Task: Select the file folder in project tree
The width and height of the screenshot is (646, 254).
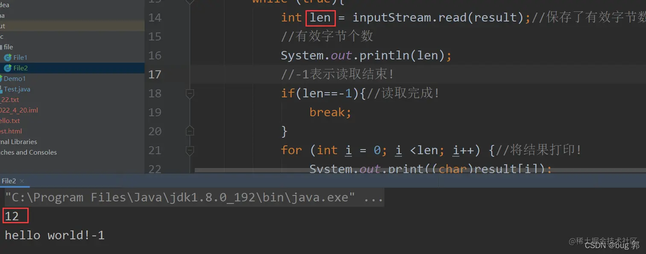Action: pos(9,47)
